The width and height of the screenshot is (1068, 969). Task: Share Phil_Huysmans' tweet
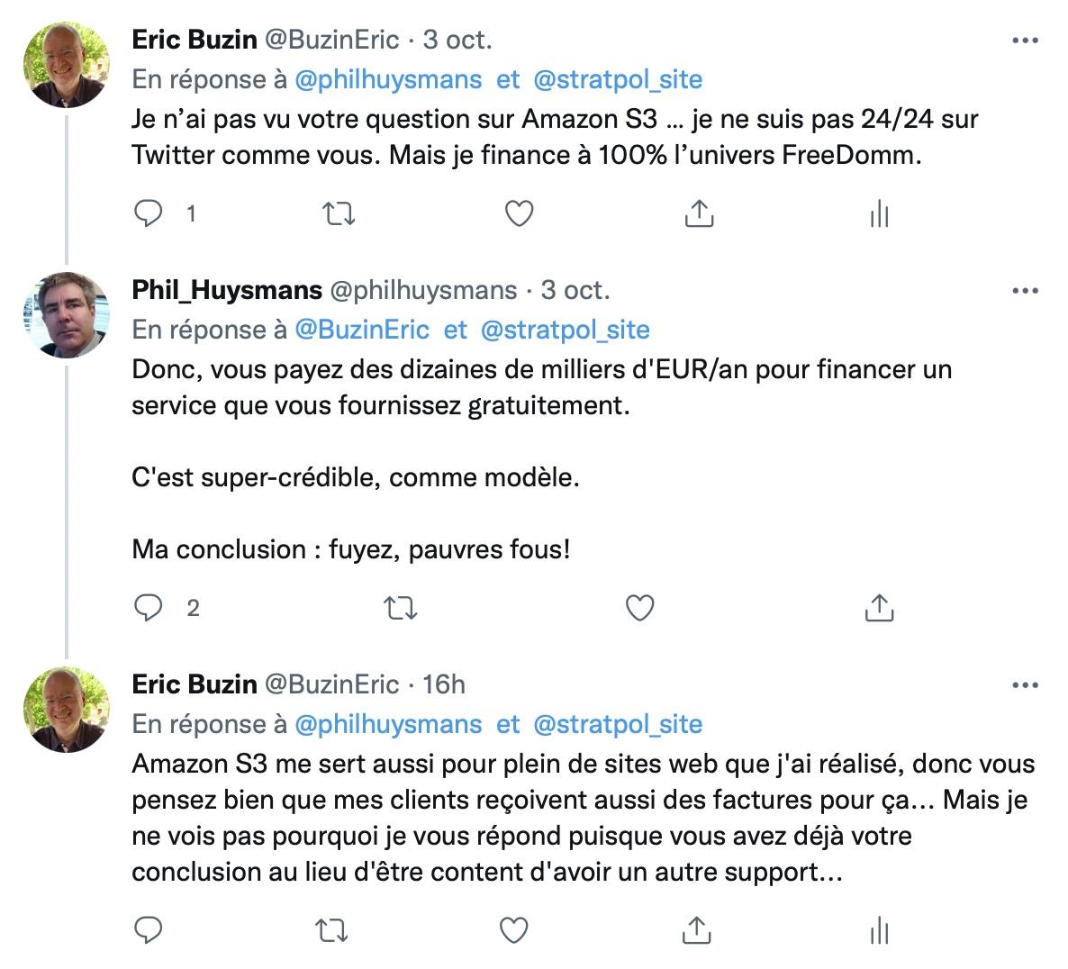pos(878,608)
